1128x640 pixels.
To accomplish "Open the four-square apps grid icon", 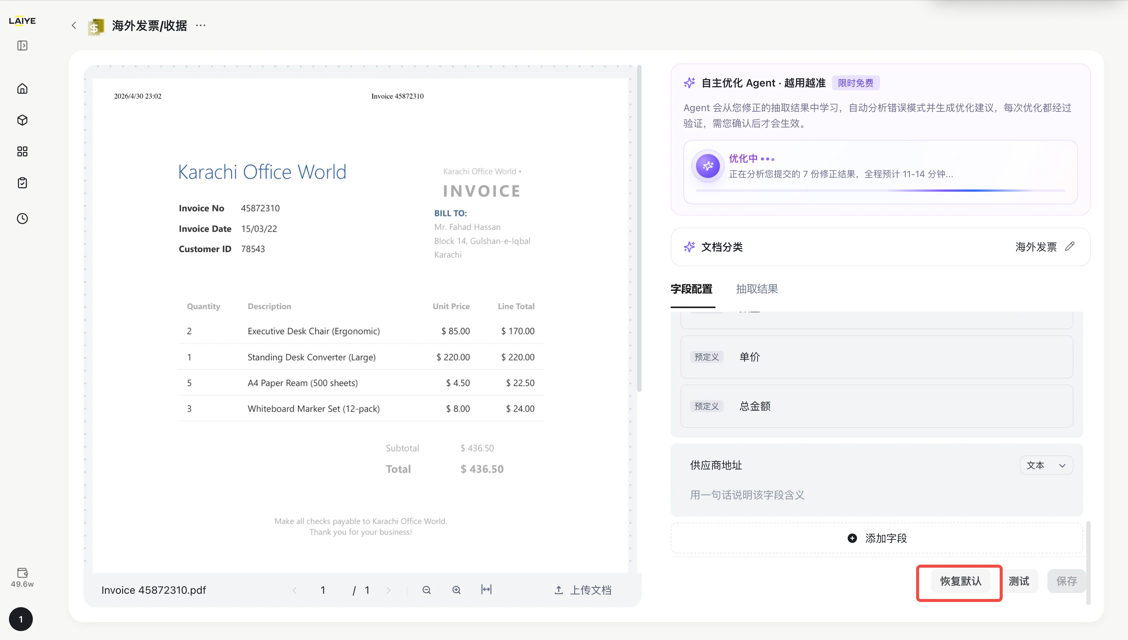I will tap(22, 152).
